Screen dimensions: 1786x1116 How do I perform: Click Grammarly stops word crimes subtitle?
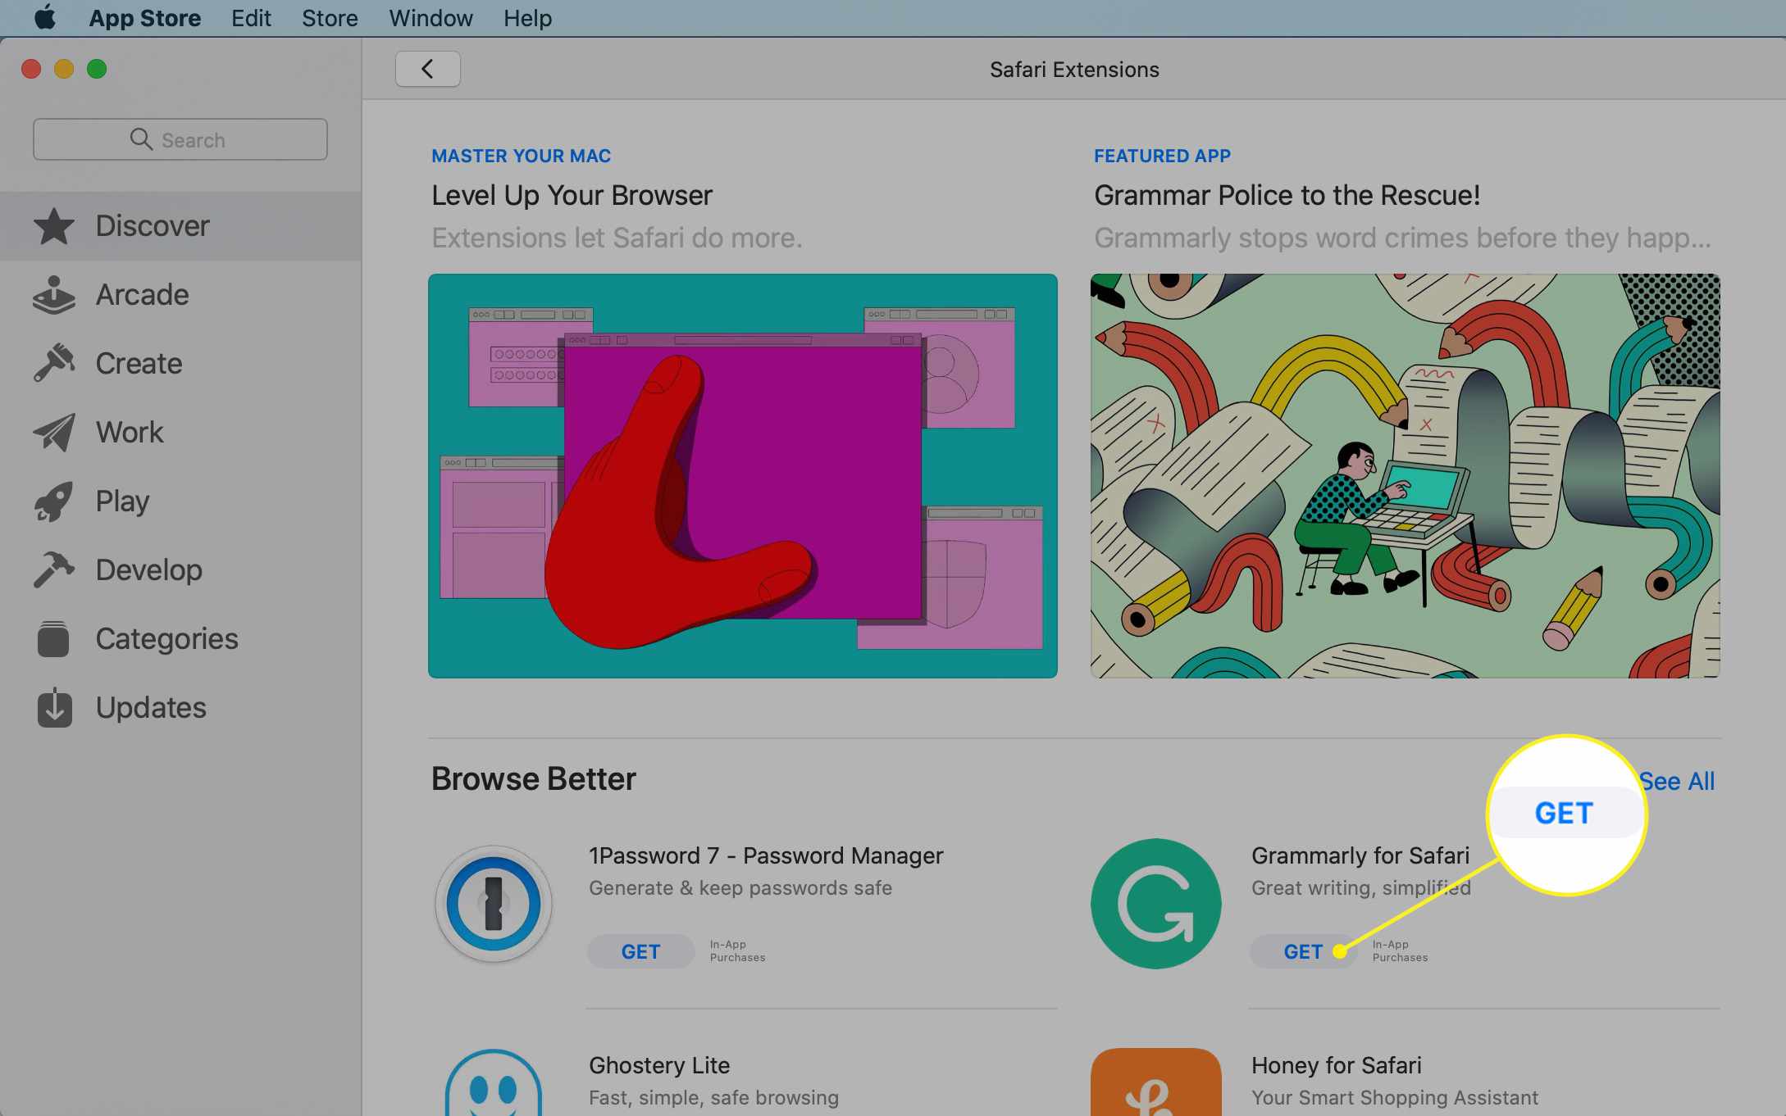coord(1402,238)
